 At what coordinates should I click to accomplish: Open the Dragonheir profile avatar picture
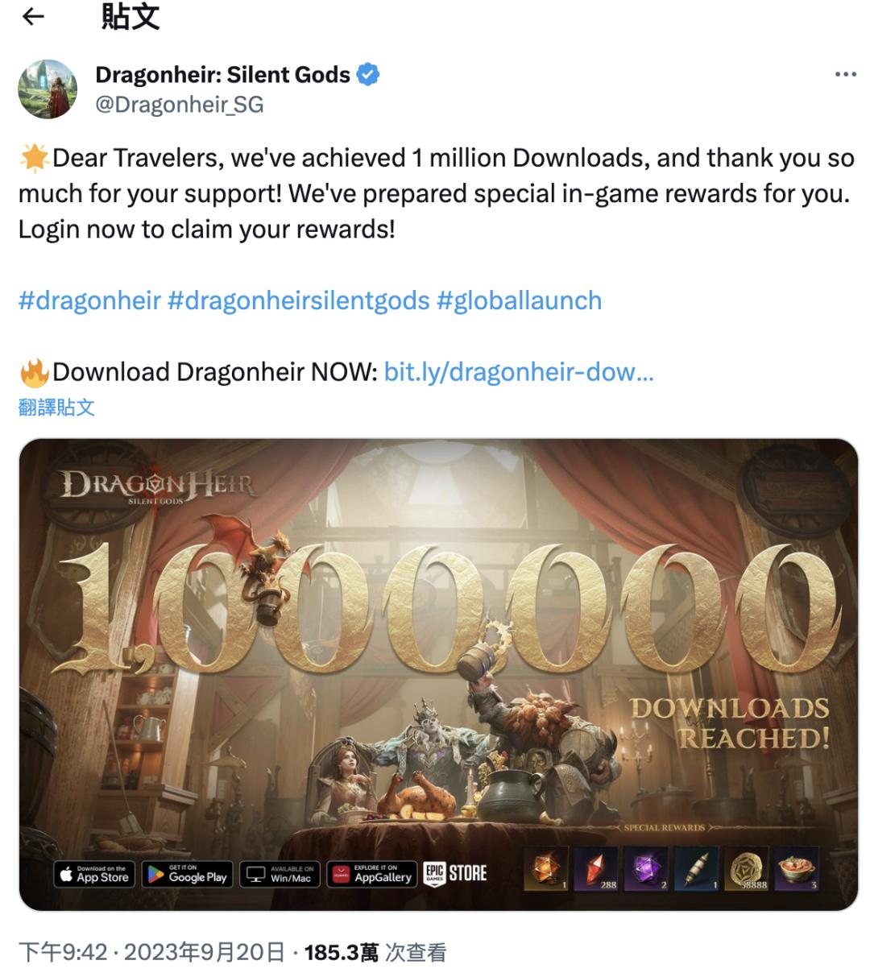coord(48,89)
